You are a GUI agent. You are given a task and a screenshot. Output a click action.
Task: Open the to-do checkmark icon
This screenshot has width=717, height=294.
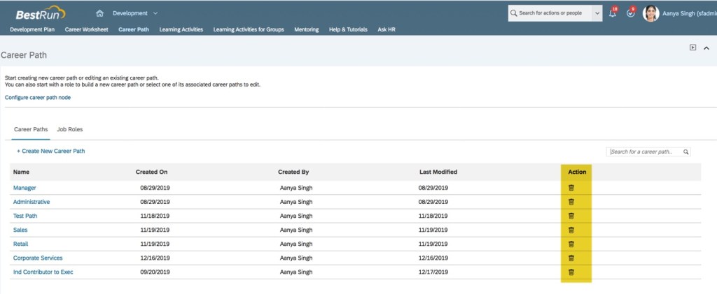coord(630,13)
